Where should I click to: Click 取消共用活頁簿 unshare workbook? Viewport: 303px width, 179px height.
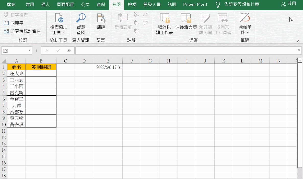pos(223,24)
